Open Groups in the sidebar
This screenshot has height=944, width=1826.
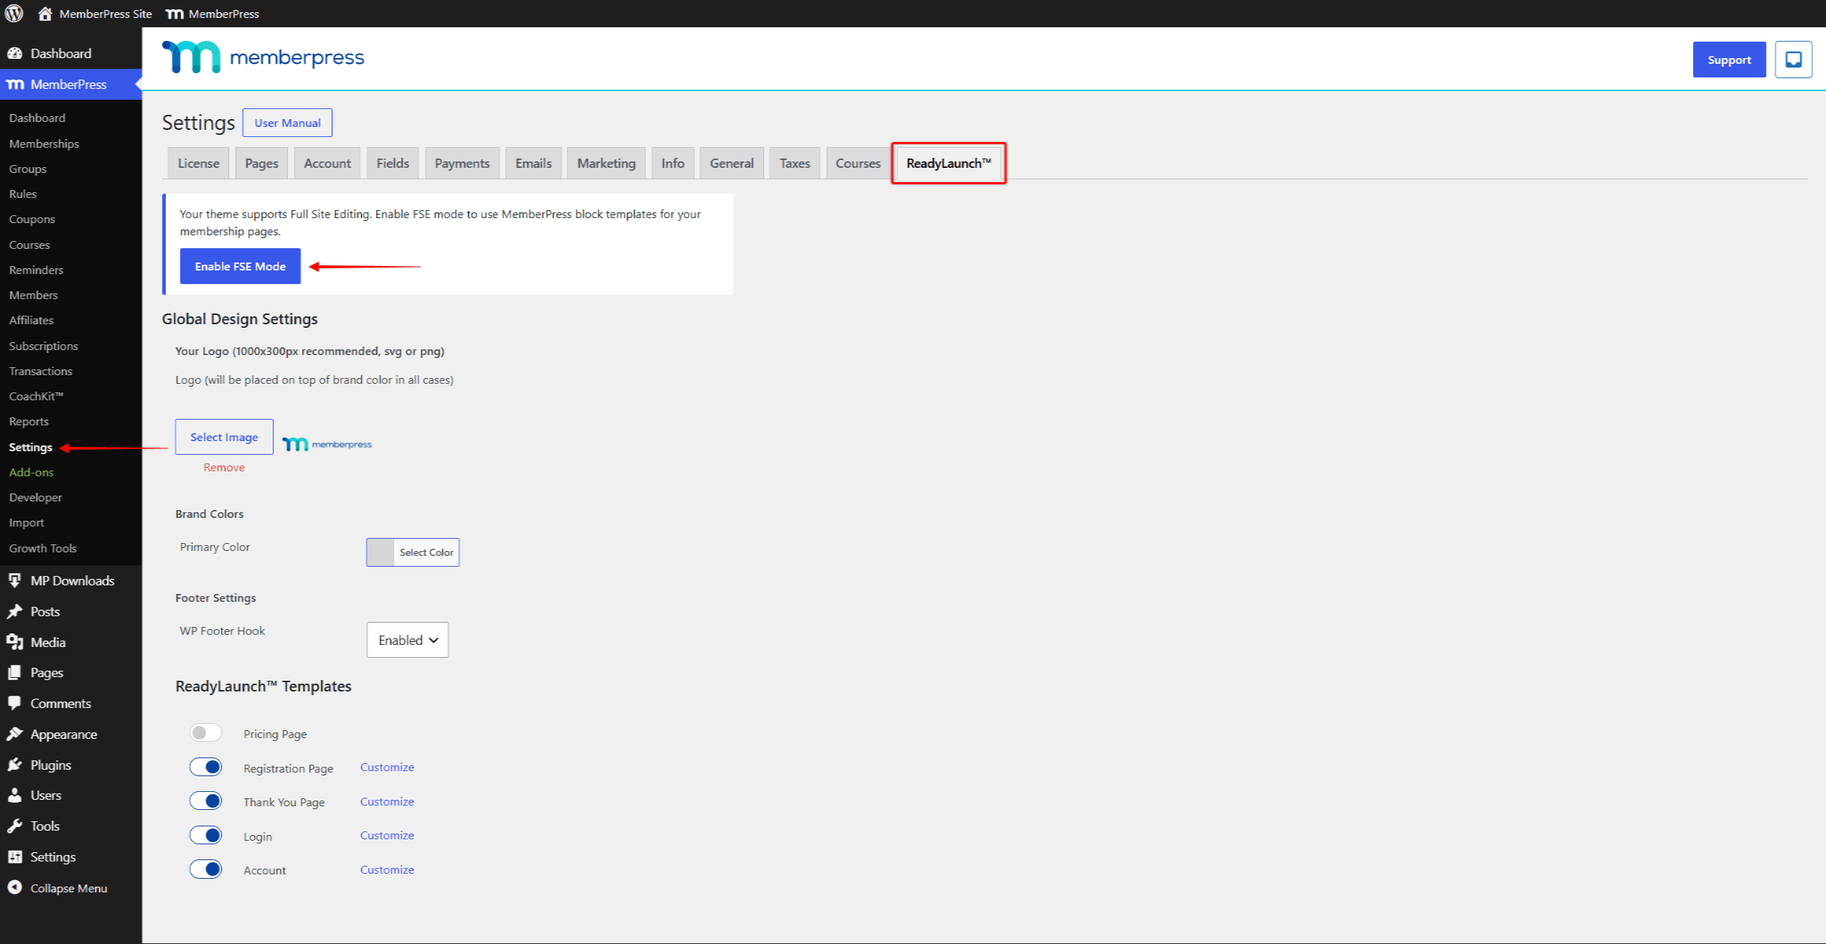click(x=28, y=169)
